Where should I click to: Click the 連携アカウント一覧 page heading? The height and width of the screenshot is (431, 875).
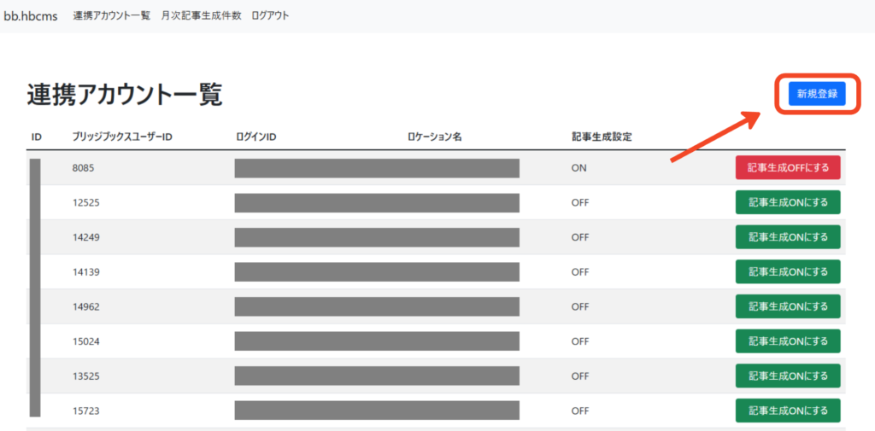pos(125,96)
